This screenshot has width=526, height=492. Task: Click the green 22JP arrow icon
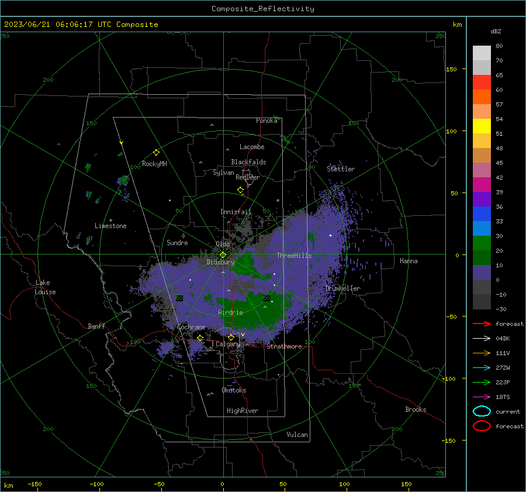pos(482,382)
